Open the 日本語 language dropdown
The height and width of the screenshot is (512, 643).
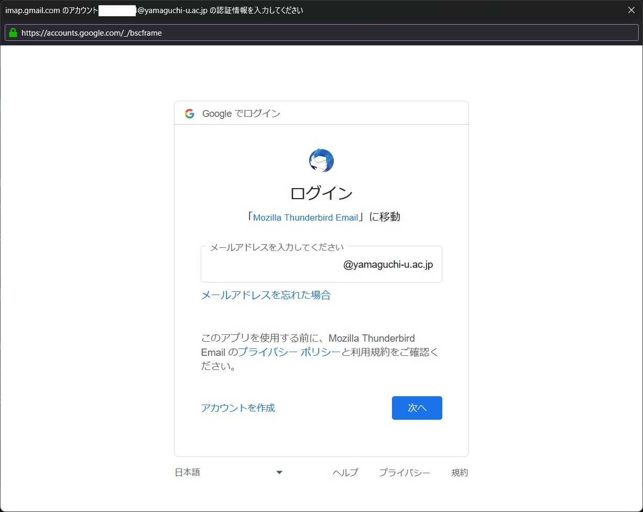[x=229, y=473]
